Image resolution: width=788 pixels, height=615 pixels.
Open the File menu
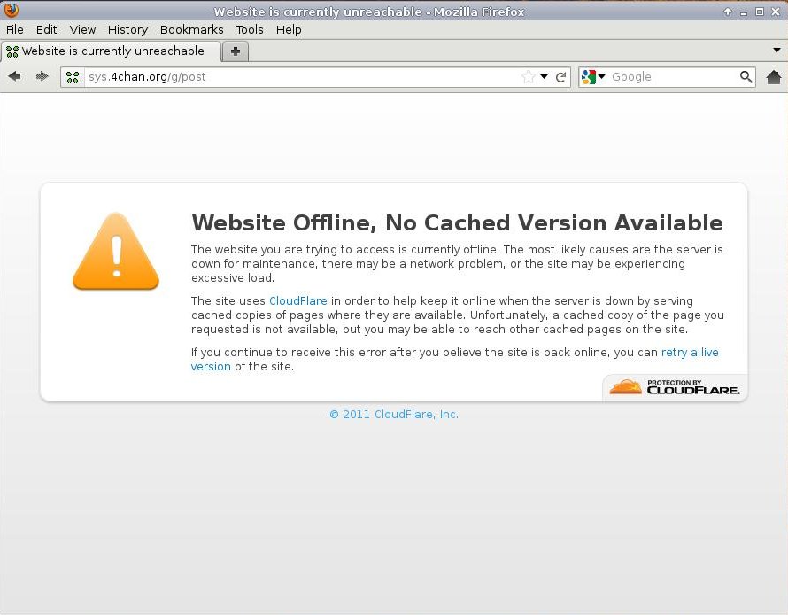[14, 29]
